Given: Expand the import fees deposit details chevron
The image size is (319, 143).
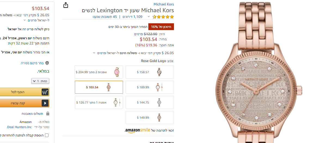Looking at the screenshot, I should [x=94, y=53].
